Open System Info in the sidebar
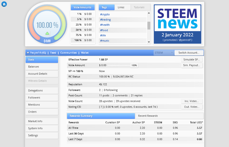 click(42, 128)
